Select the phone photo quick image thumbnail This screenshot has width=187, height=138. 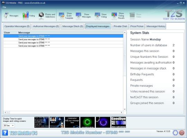pyautogui.click(x=57, y=122)
